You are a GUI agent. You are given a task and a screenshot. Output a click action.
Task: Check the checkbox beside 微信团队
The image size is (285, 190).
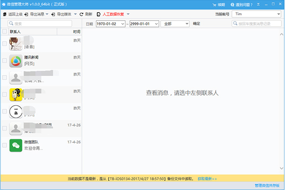(x=4, y=145)
